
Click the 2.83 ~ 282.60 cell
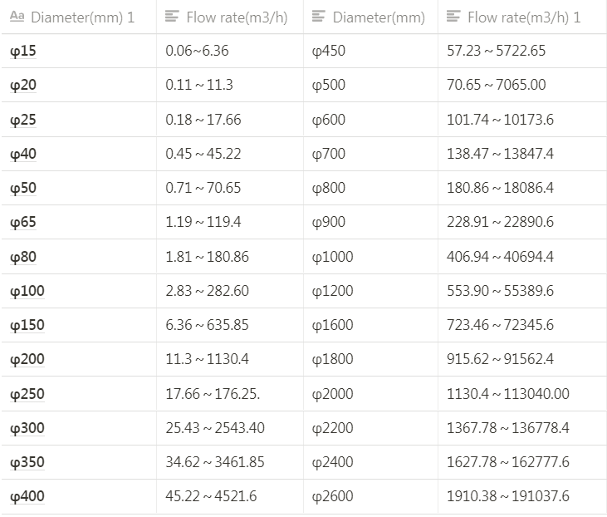(207, 291)
